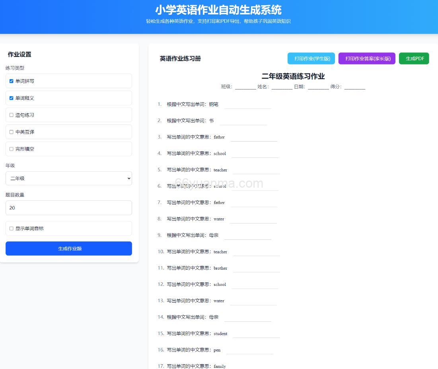Uncheck the 单词释义 exercise type

(x=11, y=98)
